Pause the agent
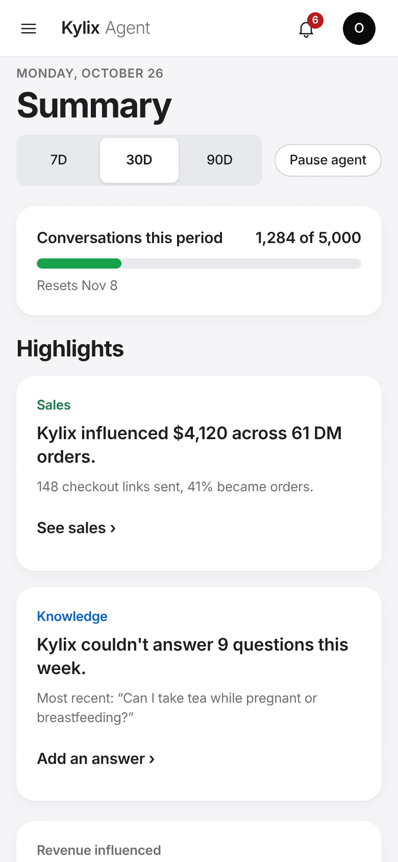Image resolution: width=398 pixels, height=862 pixels. coord(328,160)
